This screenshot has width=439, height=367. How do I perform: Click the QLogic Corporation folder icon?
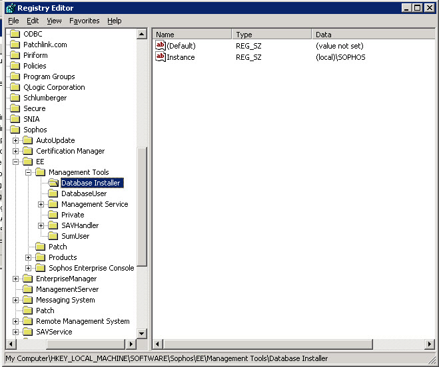[x=15, y=87]
